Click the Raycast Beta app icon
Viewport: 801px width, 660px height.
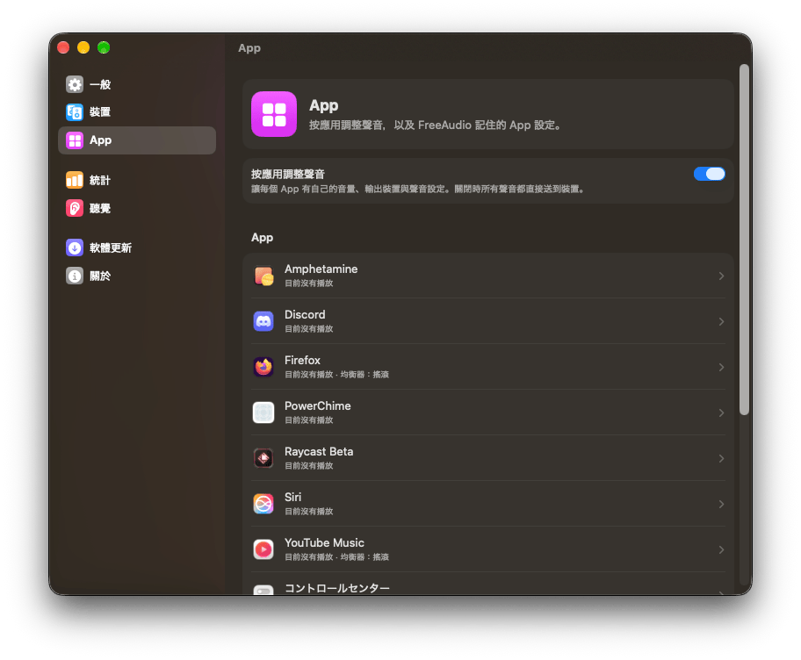[263, 458]
